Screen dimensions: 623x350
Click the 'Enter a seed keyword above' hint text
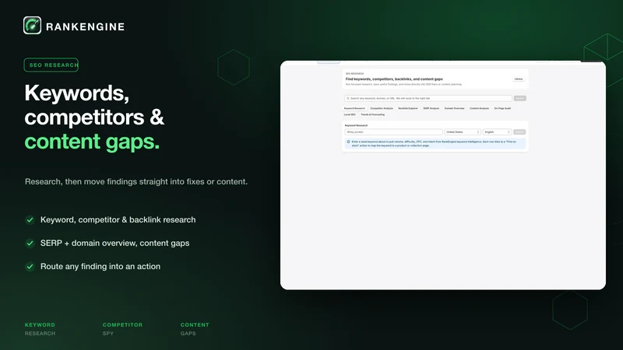(x=434, y=144)
